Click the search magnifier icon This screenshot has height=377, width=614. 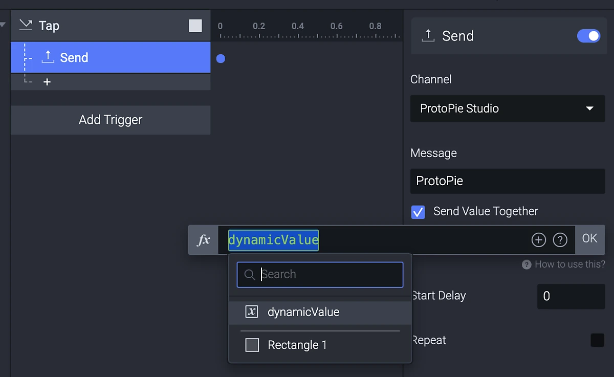tap(250, 275)
